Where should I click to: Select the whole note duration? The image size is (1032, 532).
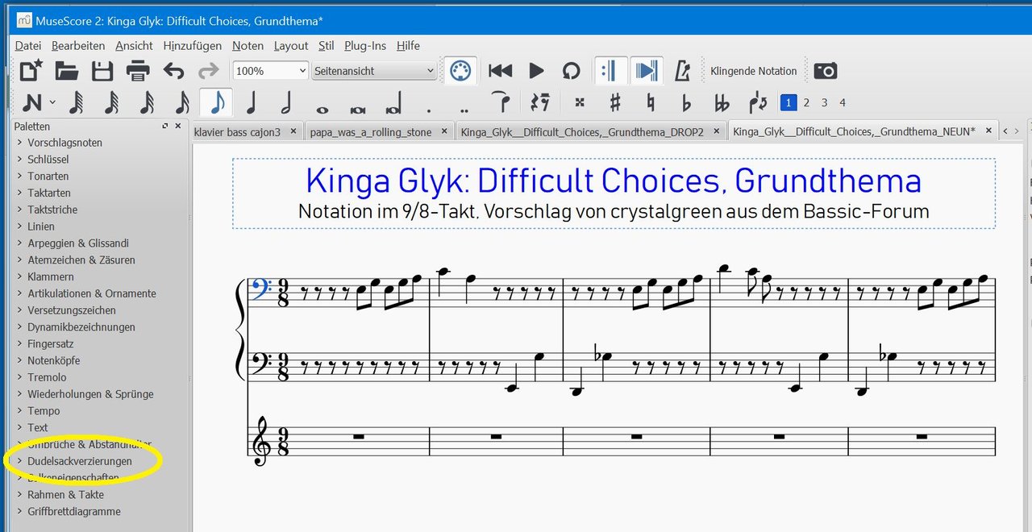(322, 109)
